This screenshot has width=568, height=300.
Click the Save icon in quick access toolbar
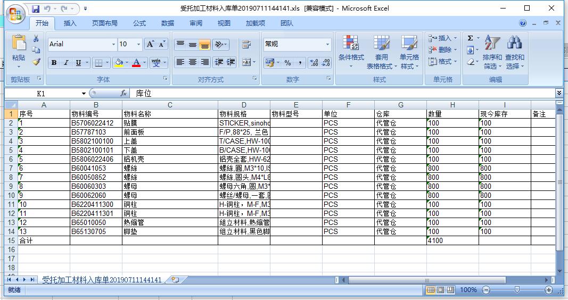[36, 9]
